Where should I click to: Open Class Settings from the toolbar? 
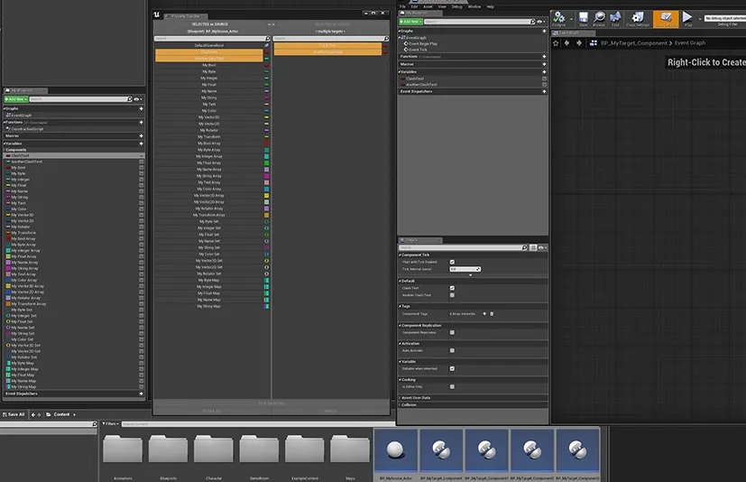[638, 19]
